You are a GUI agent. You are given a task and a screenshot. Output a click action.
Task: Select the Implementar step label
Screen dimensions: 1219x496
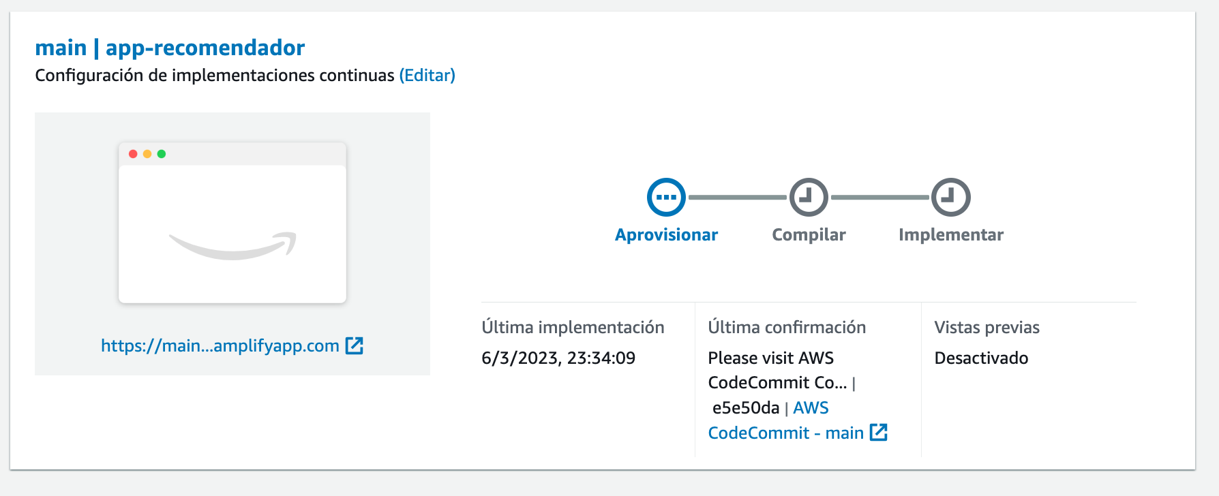click(x=951, y=235)
